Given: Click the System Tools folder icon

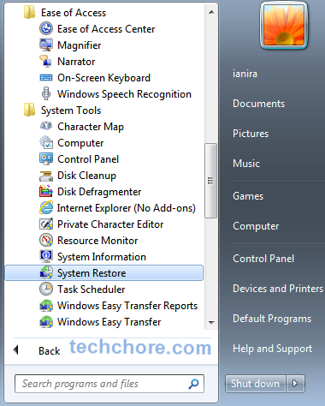Looking at the screenshot, I should click(29, 110).
